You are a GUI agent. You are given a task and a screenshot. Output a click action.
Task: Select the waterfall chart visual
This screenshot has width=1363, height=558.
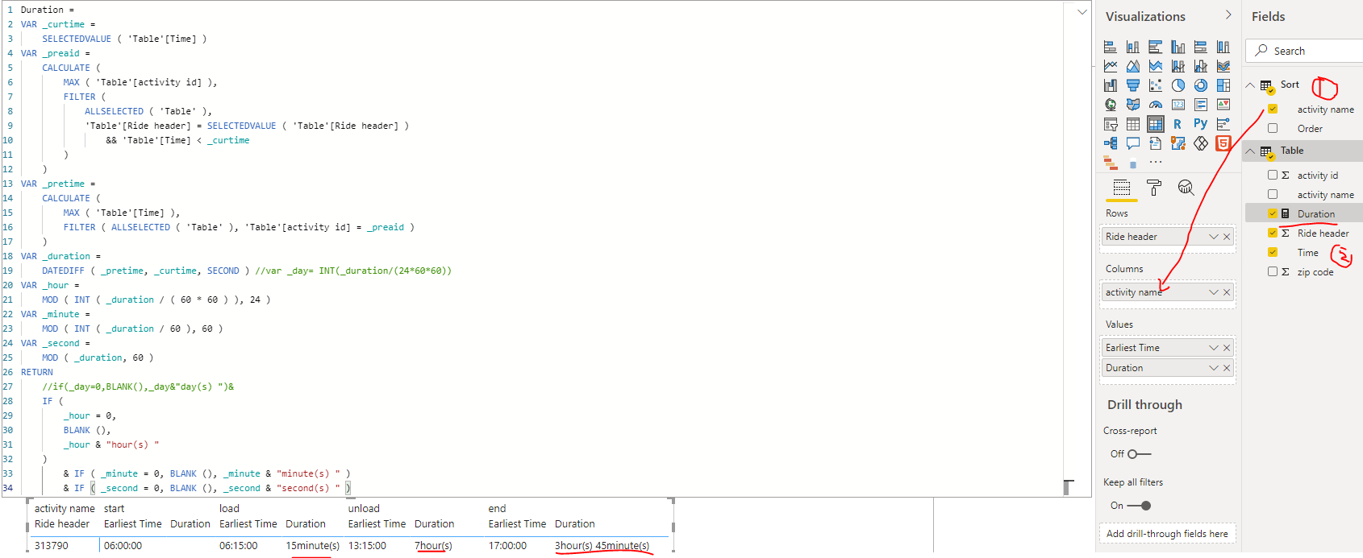coord(1111,85)
